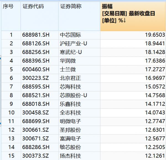Image resolution: width=166 pixels, height=160 pixels.
Task: Click amplitude value 15.0572
Action: 155,87
